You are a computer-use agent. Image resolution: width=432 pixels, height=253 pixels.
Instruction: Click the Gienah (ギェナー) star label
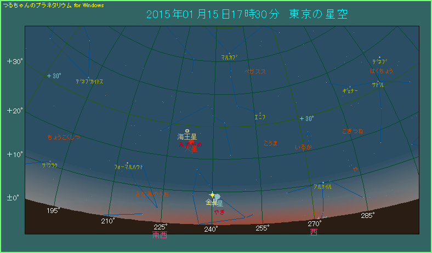[x=350, y=91]
